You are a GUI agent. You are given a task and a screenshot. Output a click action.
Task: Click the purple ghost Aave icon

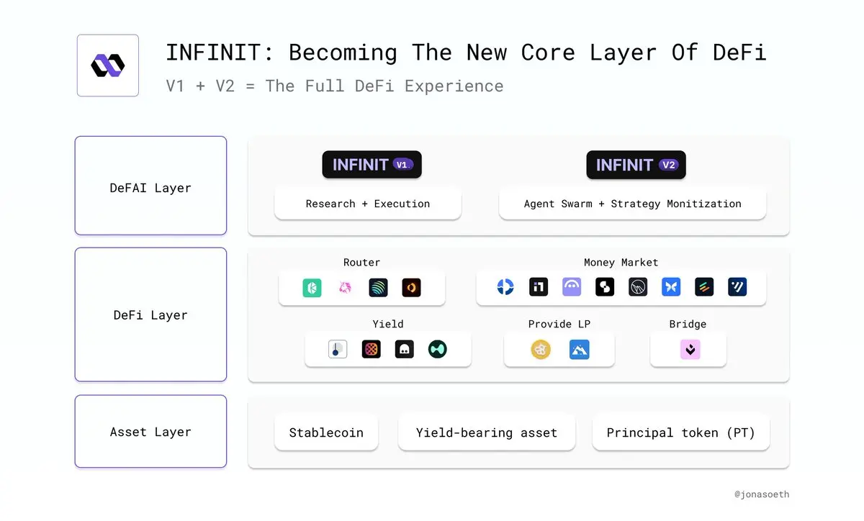point(572,287)
